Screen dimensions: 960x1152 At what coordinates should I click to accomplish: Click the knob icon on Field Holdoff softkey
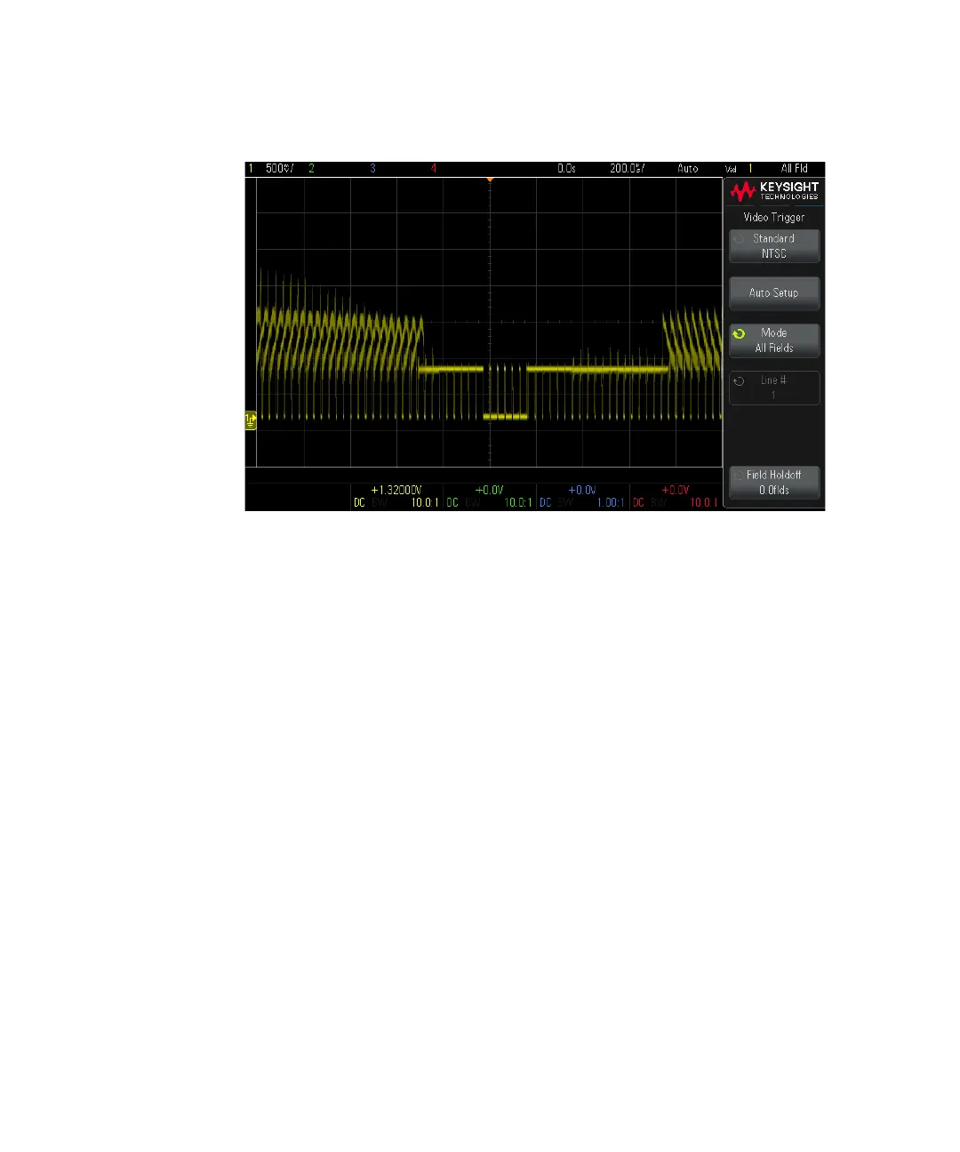coord(739,476)
